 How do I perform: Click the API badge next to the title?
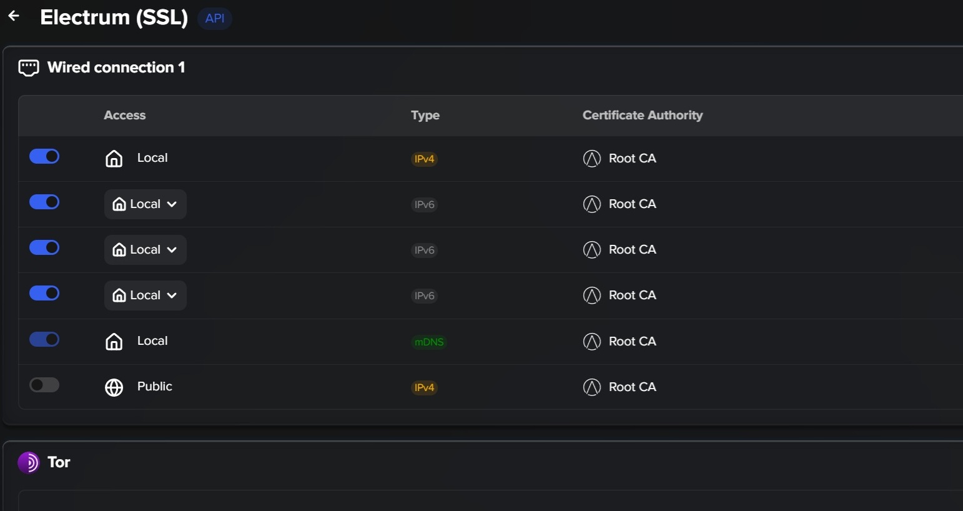point(215,18)
